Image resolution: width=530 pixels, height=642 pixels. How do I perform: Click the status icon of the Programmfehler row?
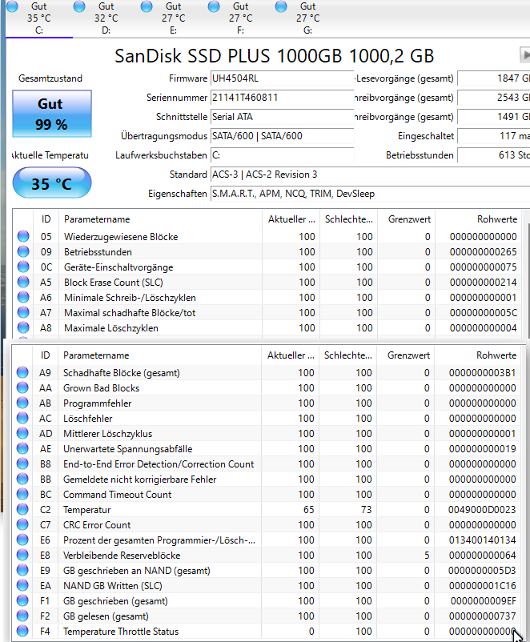pyautogui.click(x=22, y=403)
